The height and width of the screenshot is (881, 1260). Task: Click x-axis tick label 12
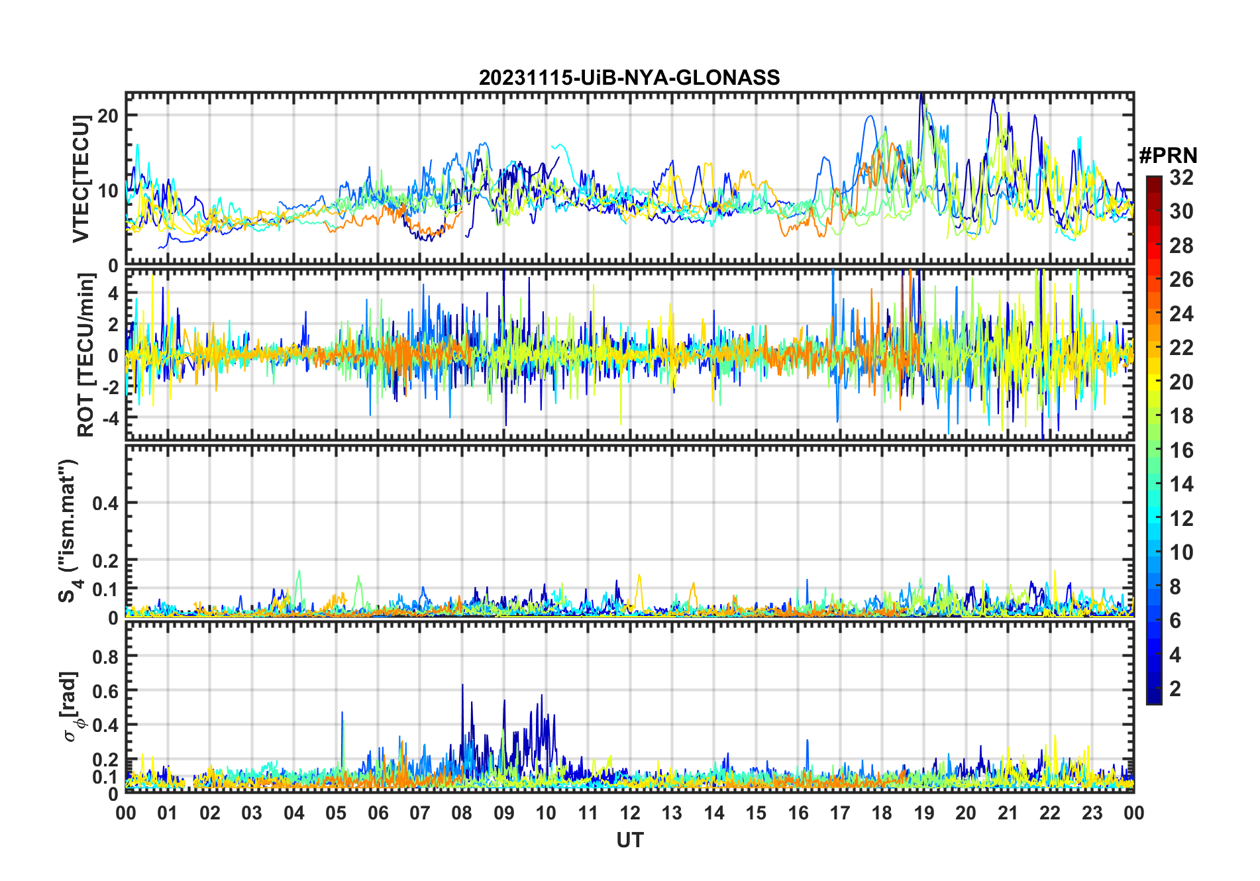(630, 813)
